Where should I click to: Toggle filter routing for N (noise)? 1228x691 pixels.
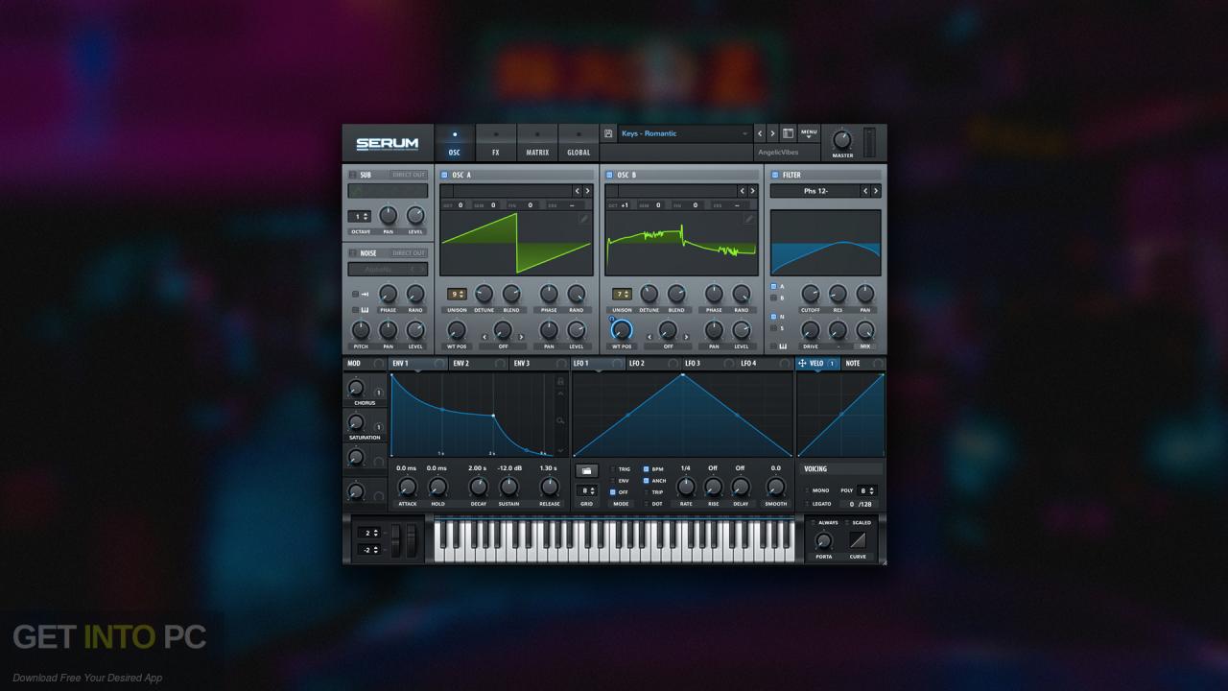coord(774,316)
